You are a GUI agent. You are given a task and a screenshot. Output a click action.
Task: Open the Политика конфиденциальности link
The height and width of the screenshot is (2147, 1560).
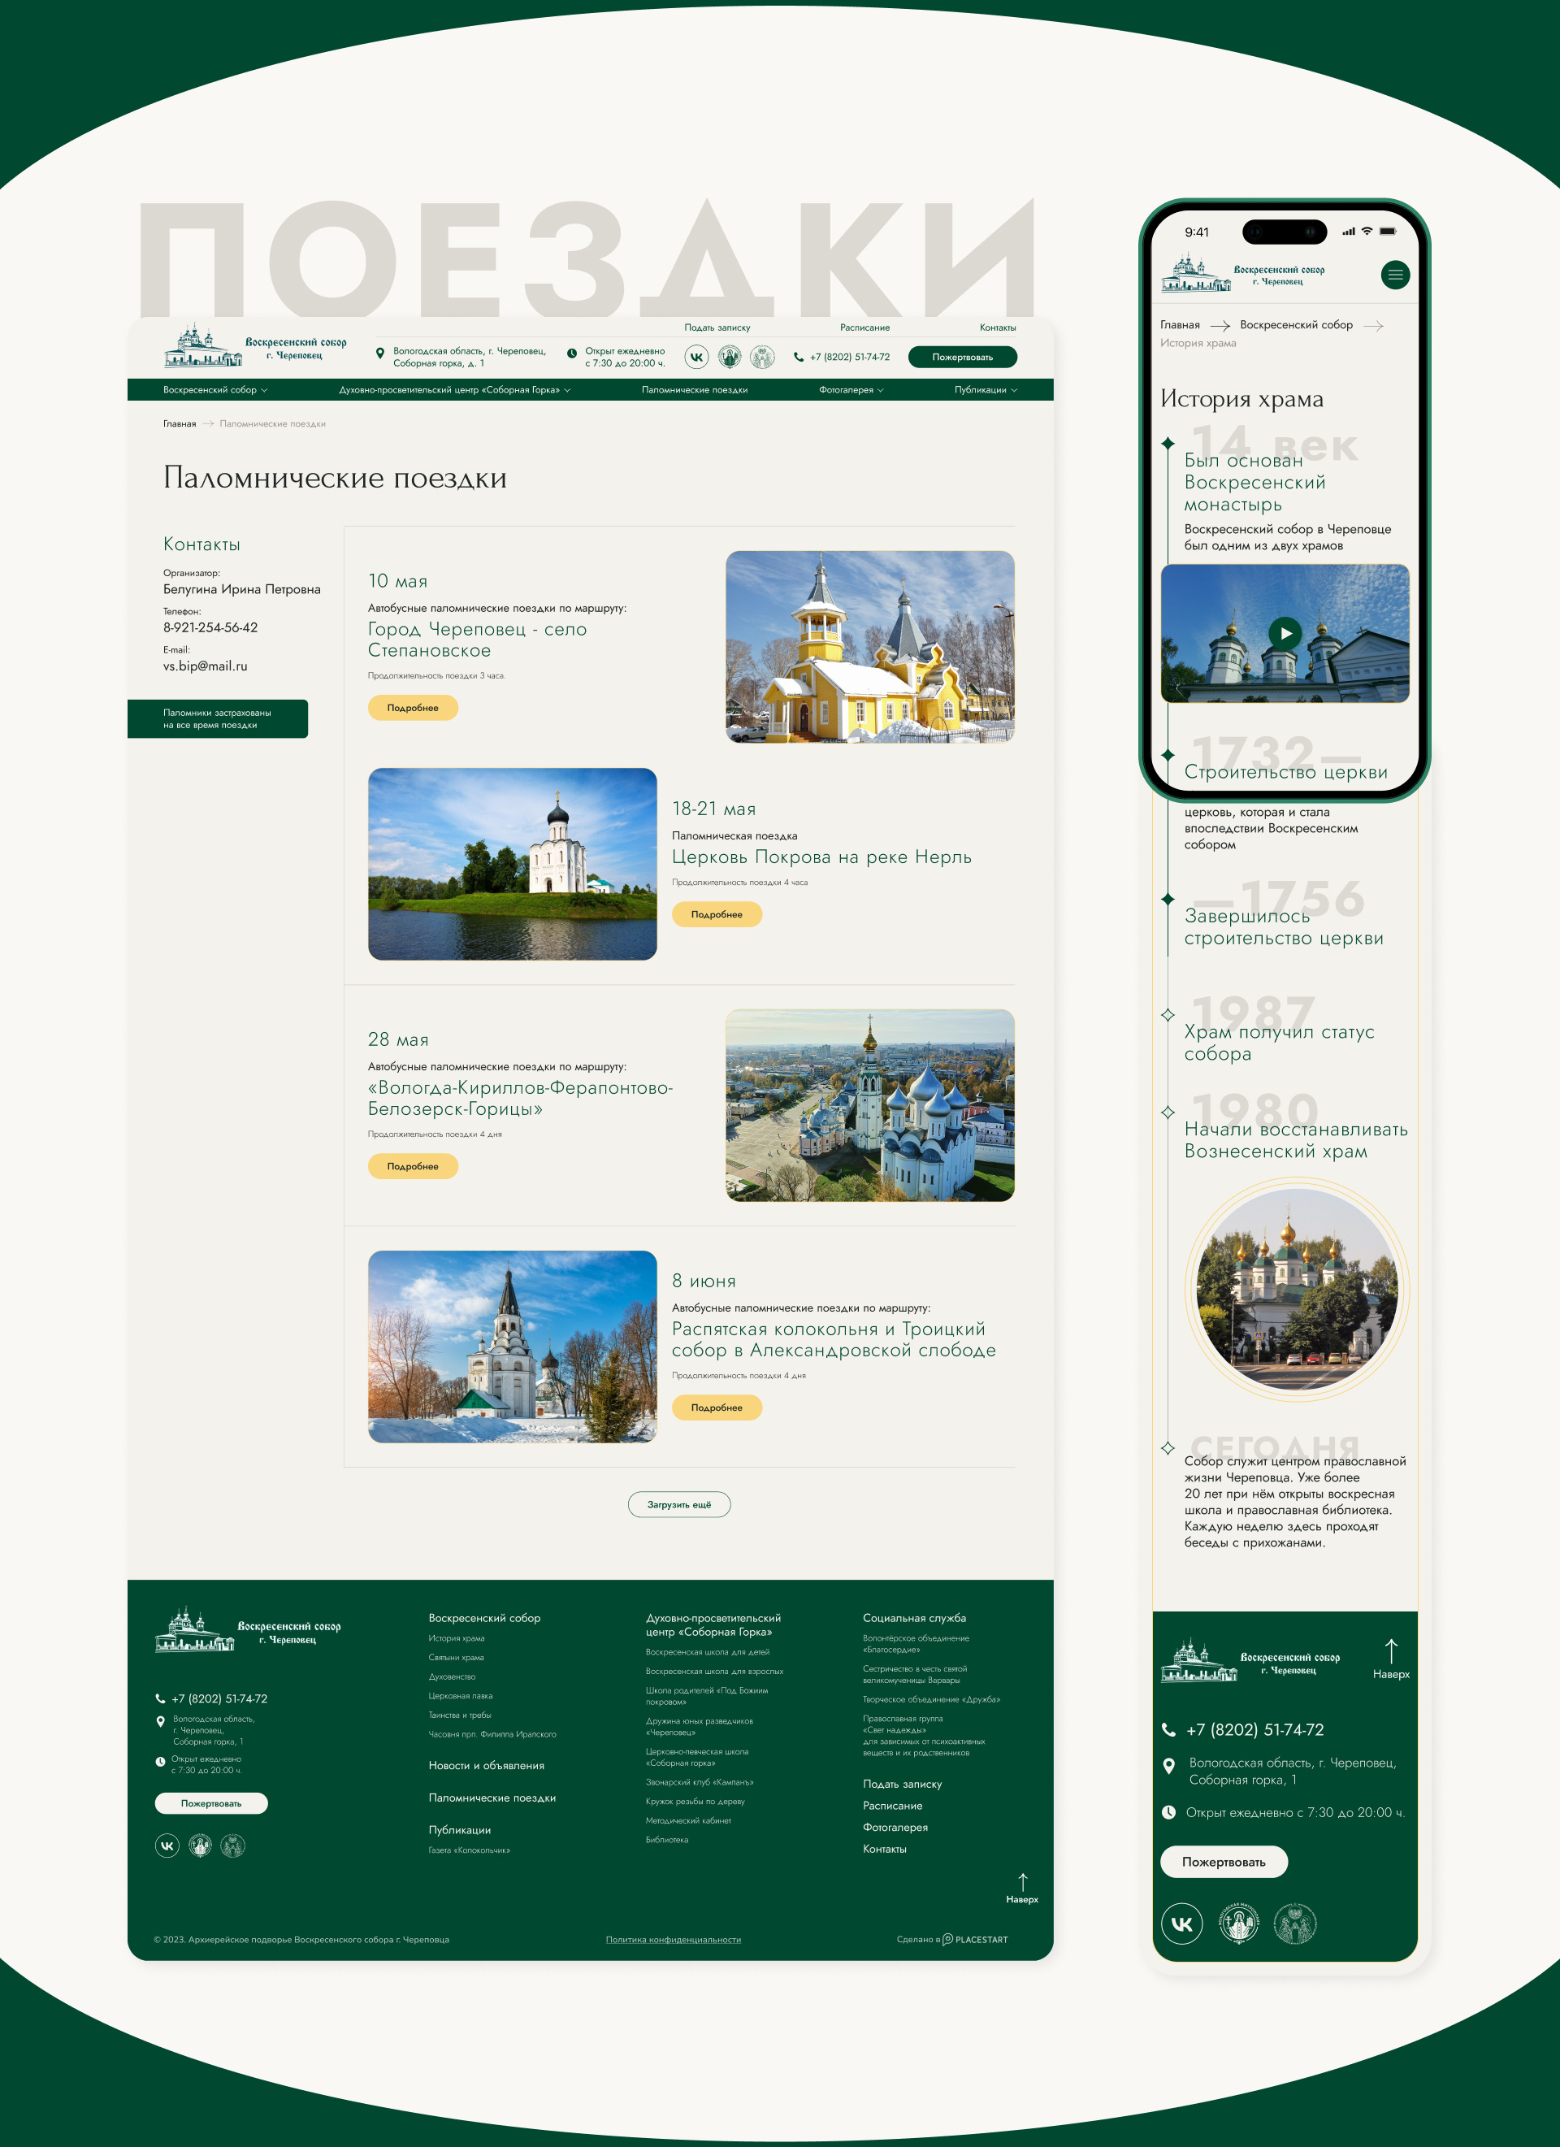click(673, 1940)
